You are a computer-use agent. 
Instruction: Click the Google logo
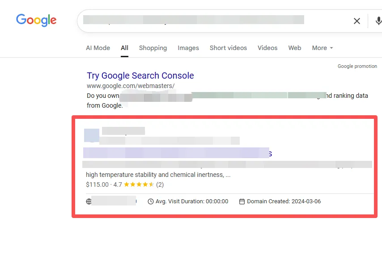[x=36, y=20]
